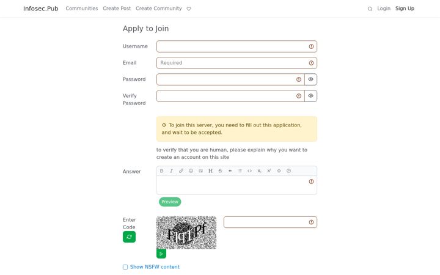
Task: Open the Login page
Action: click(x=384, y=9)
